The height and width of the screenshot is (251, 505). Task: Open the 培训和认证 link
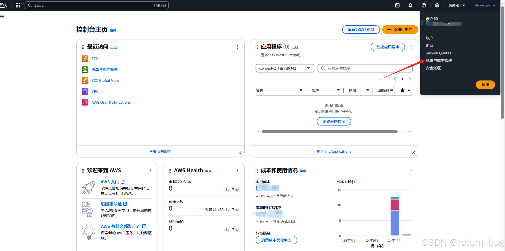114,204
